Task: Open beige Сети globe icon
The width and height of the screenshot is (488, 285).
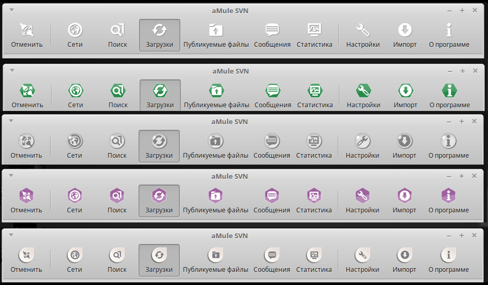Action: pos(74,255)
